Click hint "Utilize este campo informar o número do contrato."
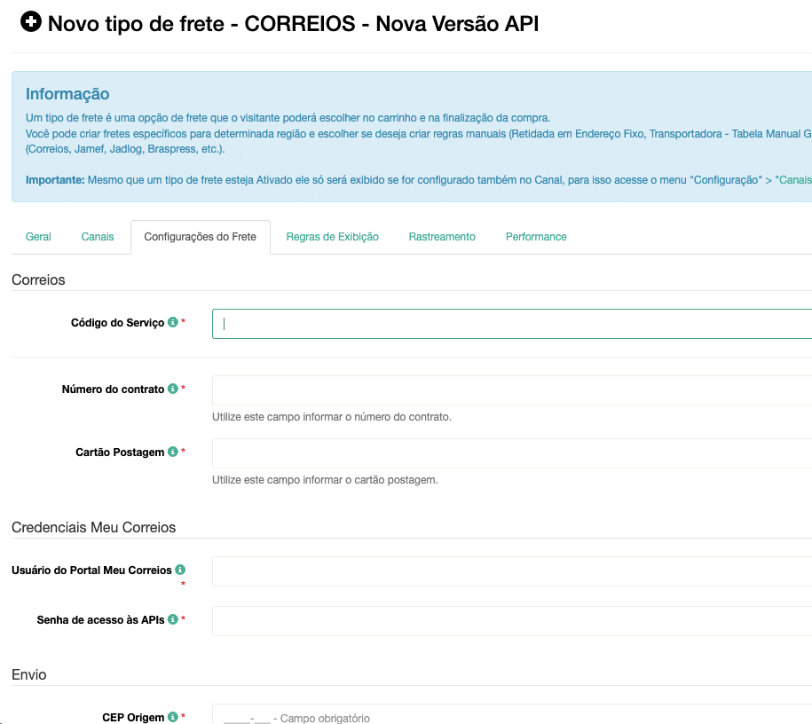The height and width of the screenshot is (724, 812). 332,417
